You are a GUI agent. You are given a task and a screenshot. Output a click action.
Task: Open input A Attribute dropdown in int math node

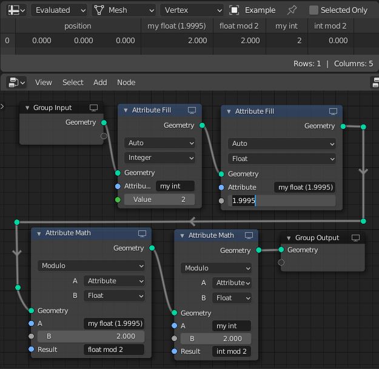(x=232, y=283)
